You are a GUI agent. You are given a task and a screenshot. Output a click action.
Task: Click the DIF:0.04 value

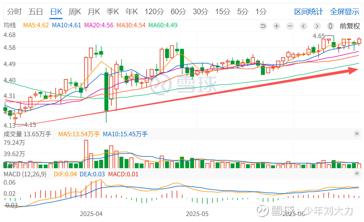65,174
